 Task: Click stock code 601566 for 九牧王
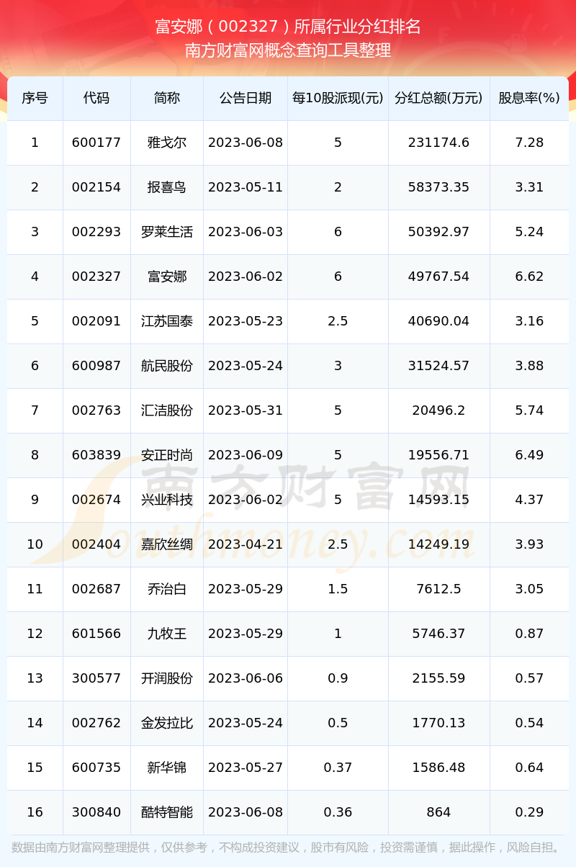(96, 634)
